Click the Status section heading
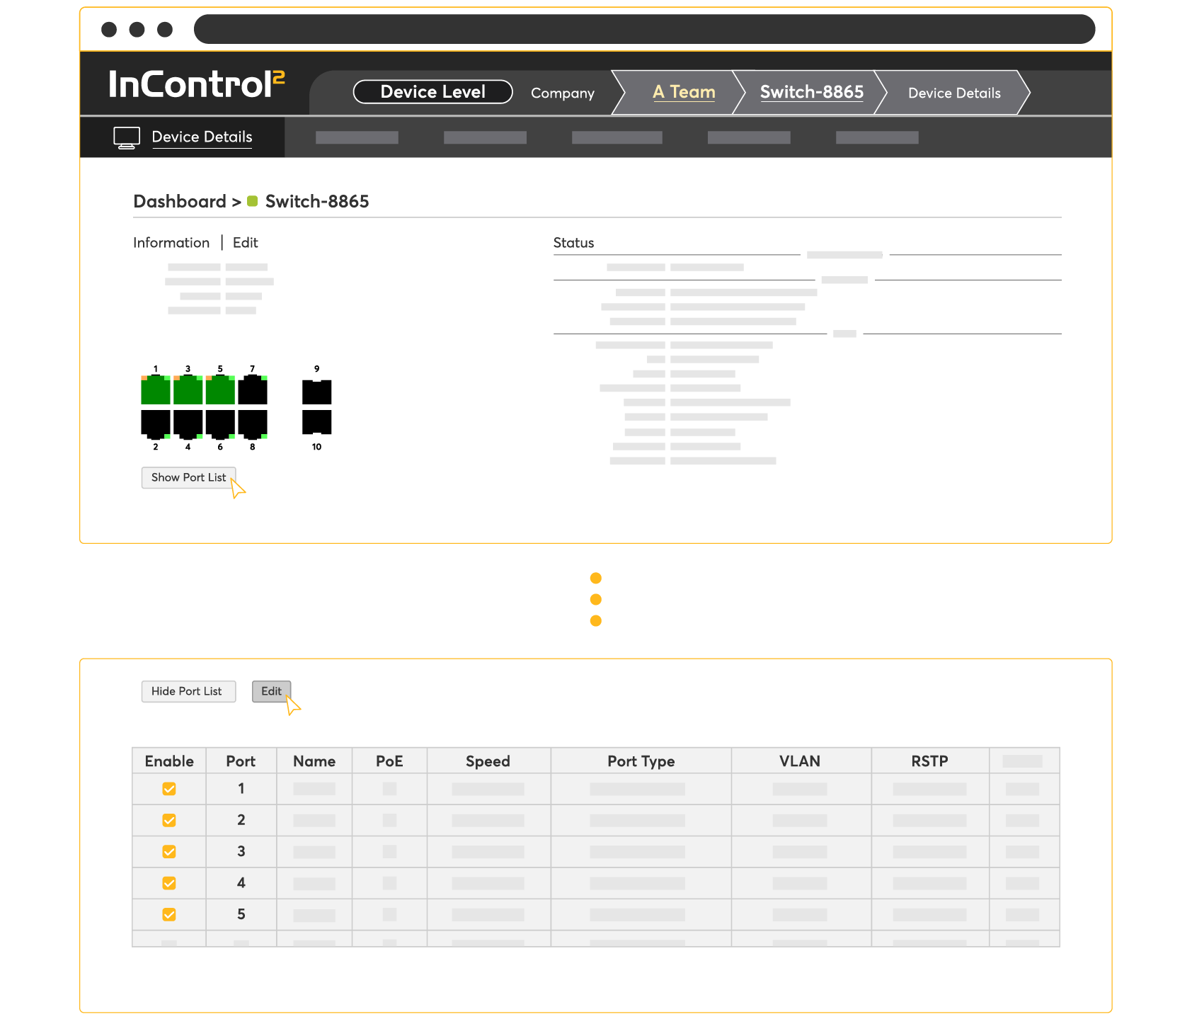The width and height of the screenshot is (1192, 1024). coord(573,243)
